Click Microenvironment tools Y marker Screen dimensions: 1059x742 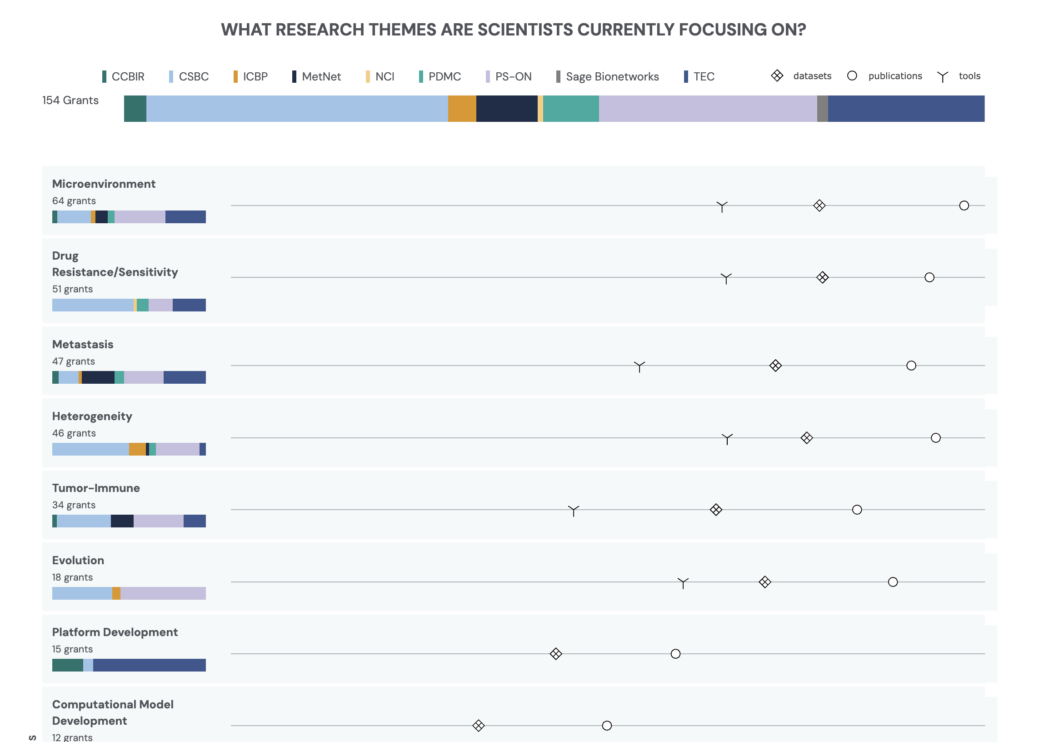[722, 206]
